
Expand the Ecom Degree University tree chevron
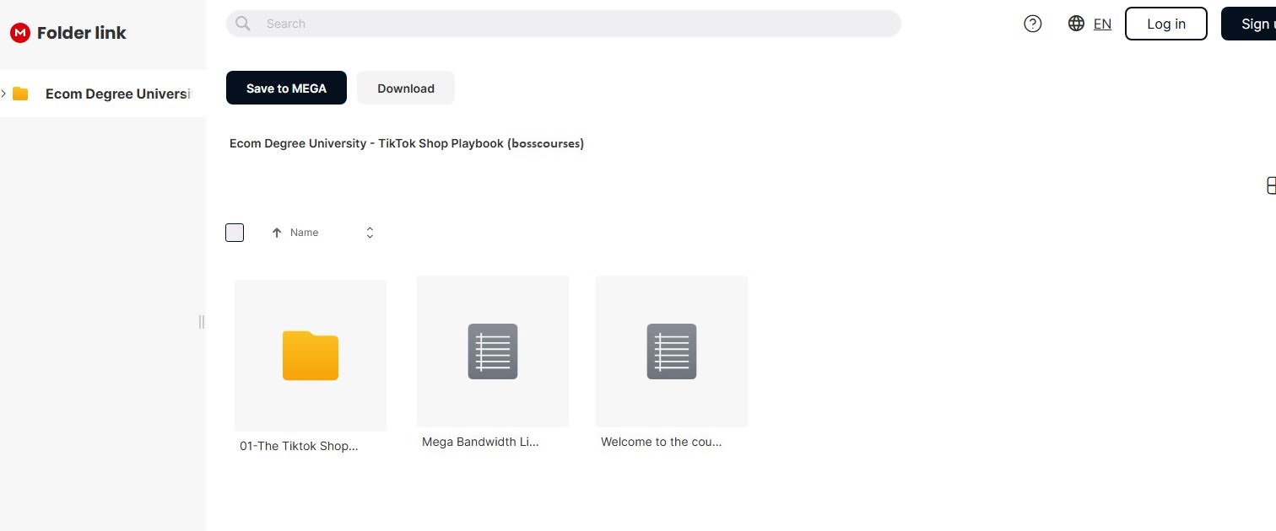click(x=4, y=94)
